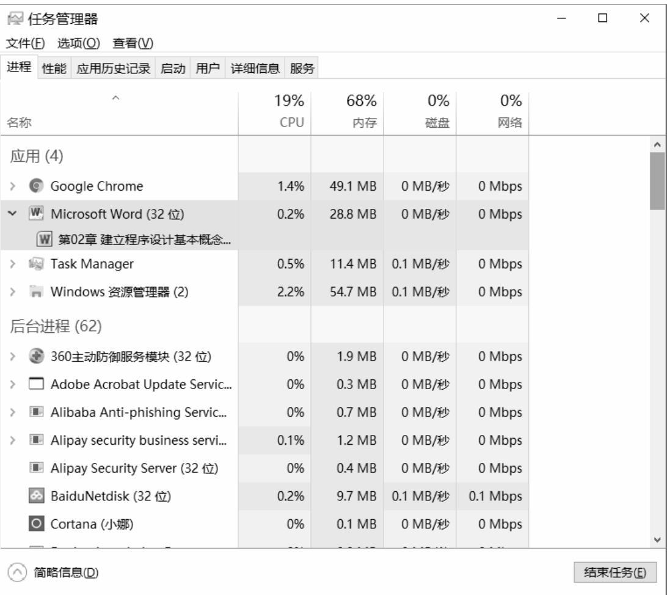Click the 后台进程 (62) group header
This screenshot has width=667, height=595.
[x=56, y=326]
